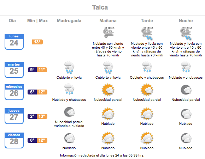205x159 pixels.
Task: Click the Talca city title
Action: click(100, 7)
